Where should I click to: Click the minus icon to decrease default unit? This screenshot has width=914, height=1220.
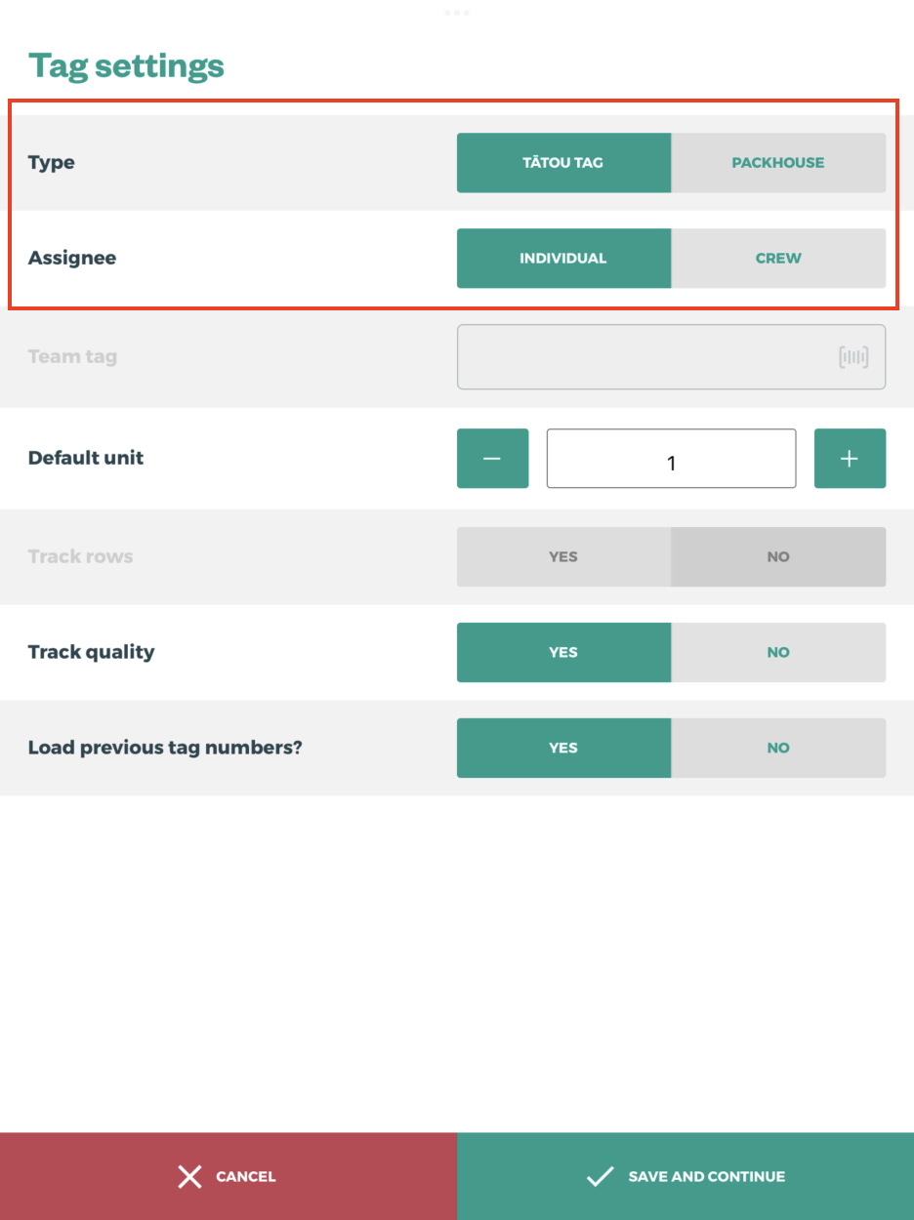492,458
